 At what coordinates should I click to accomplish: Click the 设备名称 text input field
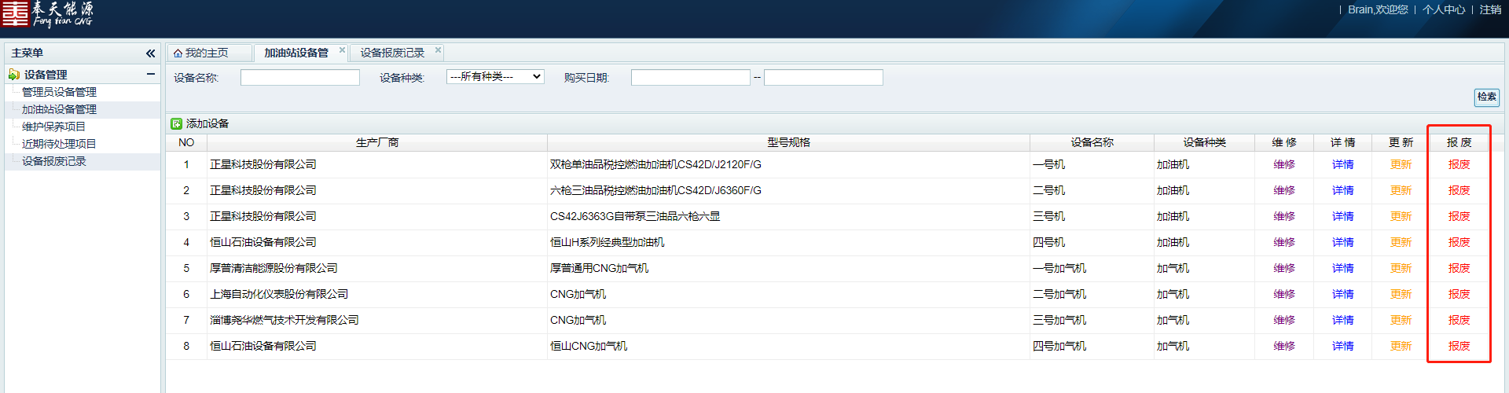pos(299,77)
